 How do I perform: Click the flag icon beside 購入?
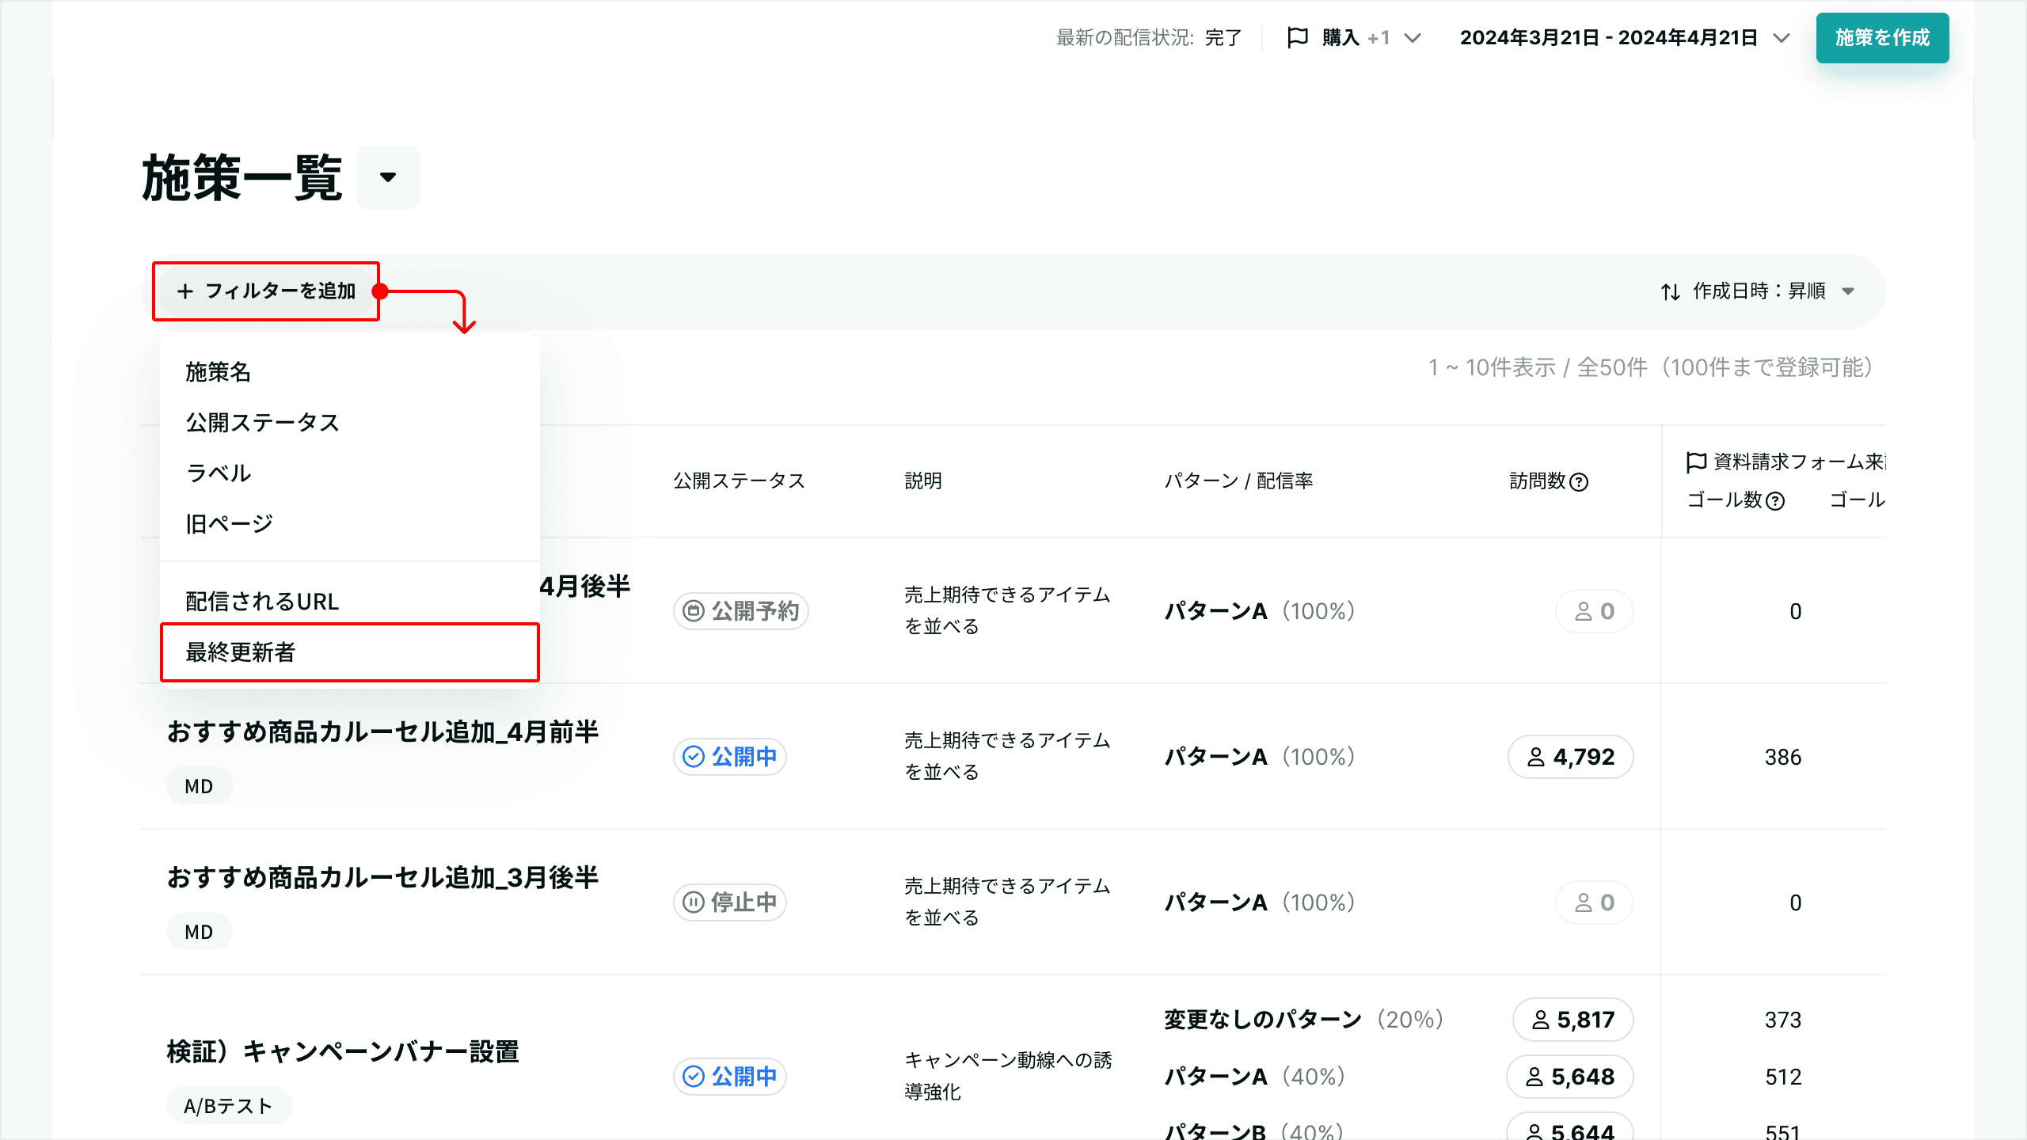tap(1297, 37)
